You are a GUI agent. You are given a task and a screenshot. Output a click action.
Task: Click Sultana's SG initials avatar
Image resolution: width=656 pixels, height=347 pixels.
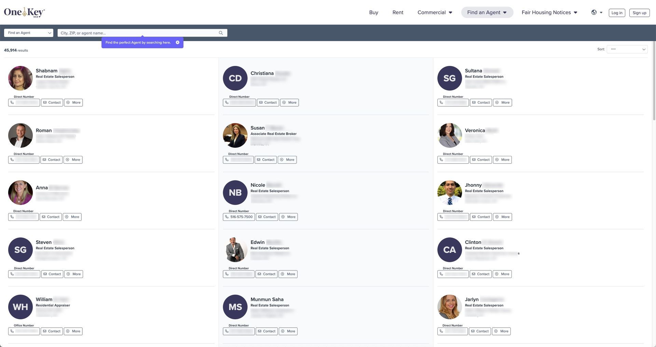click(x=450, y=78)
